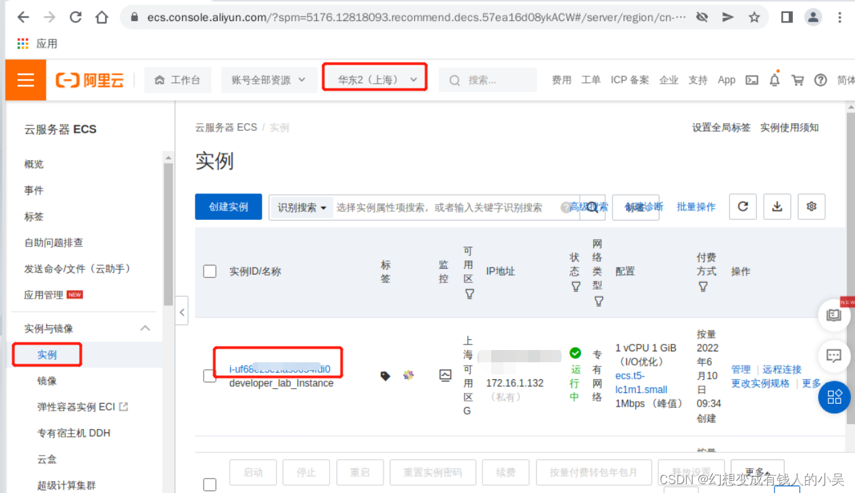Open monitoring chart icon for developer_lab_Instance
Screen dimensions: 855x493
[445, 375]
